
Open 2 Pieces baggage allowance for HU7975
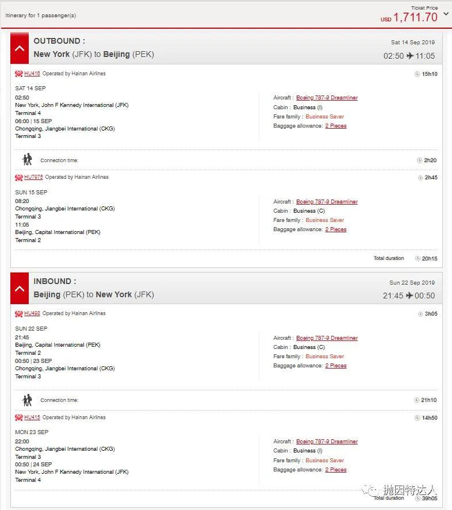coord(336,229)
